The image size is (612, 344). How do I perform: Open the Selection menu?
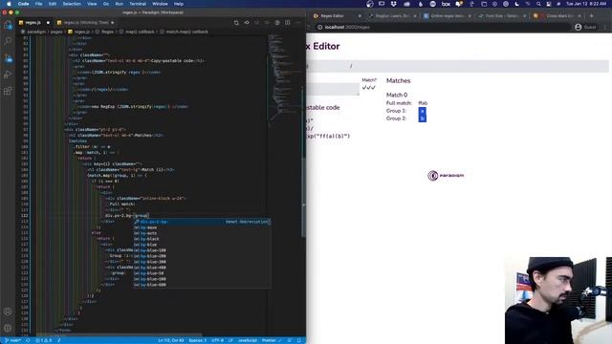pos(72,4)
